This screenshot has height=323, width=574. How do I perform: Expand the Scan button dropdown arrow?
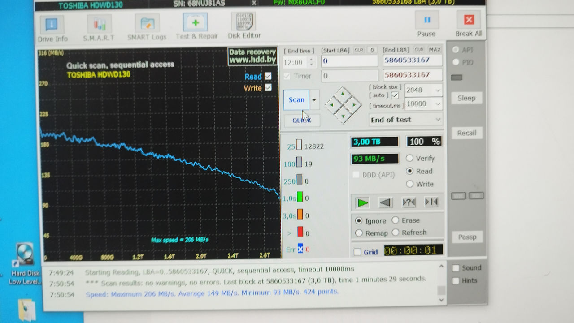[x=314, y=100]
